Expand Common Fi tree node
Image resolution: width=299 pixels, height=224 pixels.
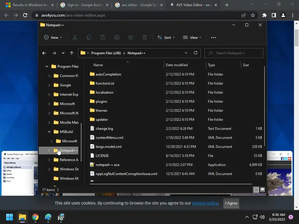coord(49,76)
